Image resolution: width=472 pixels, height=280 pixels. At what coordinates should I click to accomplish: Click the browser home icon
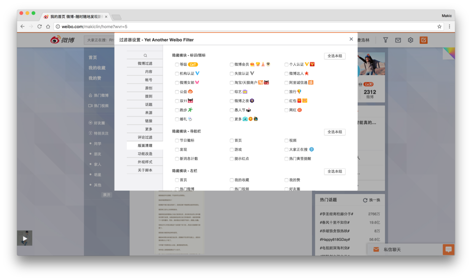tap(48, 27)
